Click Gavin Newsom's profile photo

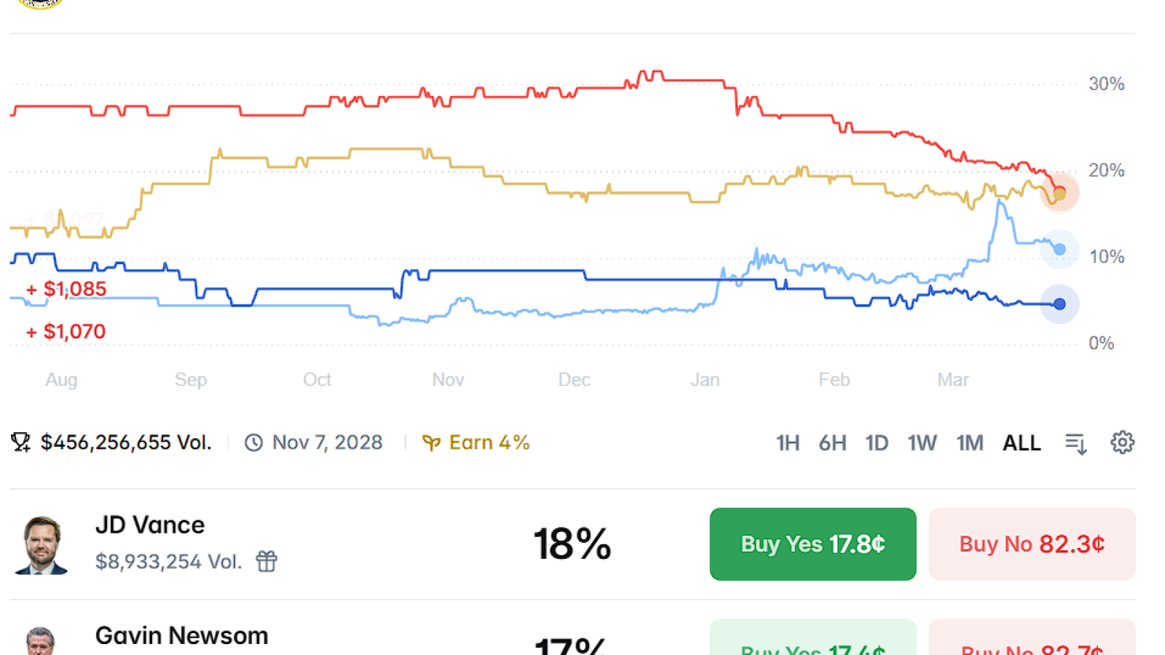(x=41, y=640)
